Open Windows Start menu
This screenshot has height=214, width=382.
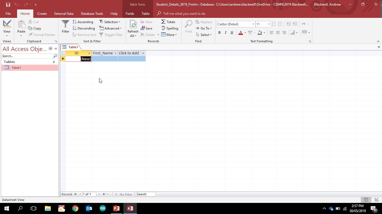7,208
